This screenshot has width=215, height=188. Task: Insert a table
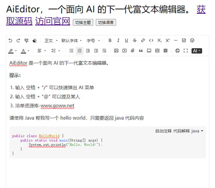[166, 51]
